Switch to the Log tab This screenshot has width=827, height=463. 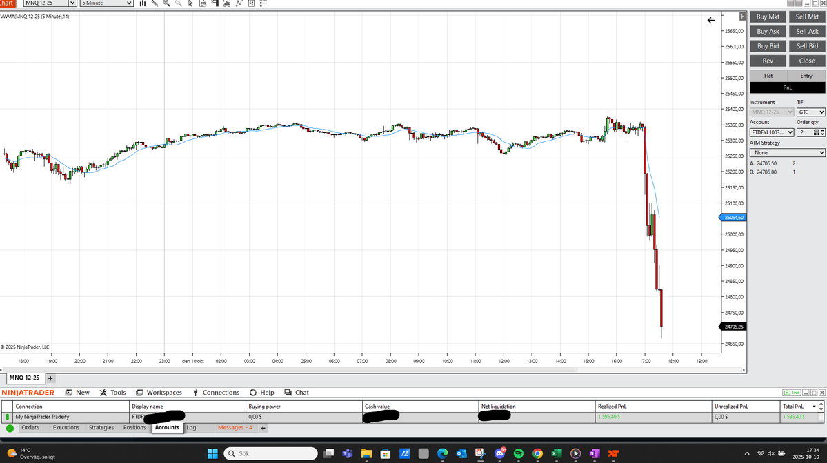pyautogui.click(x=191, y=428)
